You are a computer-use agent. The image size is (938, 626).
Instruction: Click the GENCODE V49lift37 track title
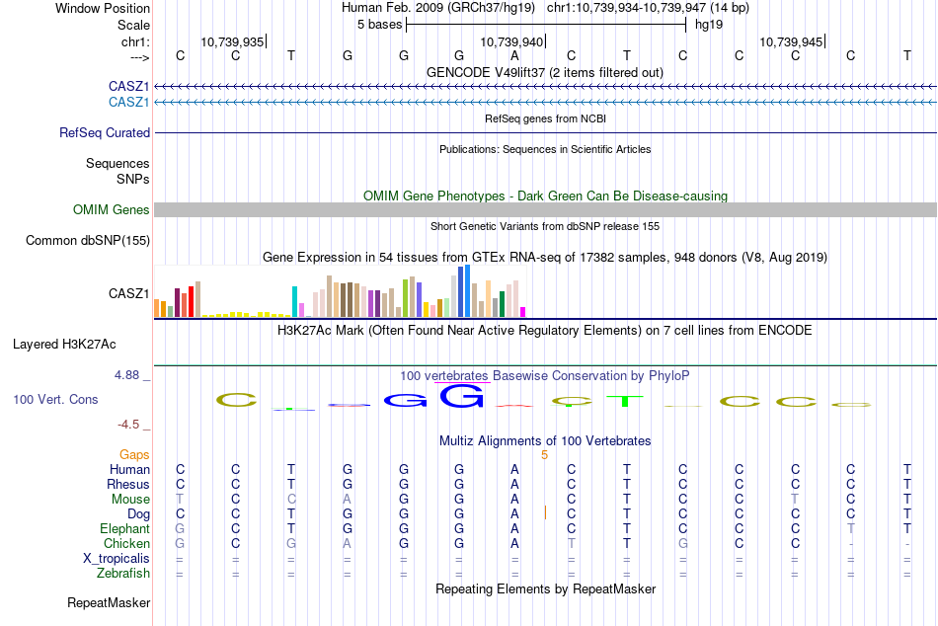coord(545,72)
